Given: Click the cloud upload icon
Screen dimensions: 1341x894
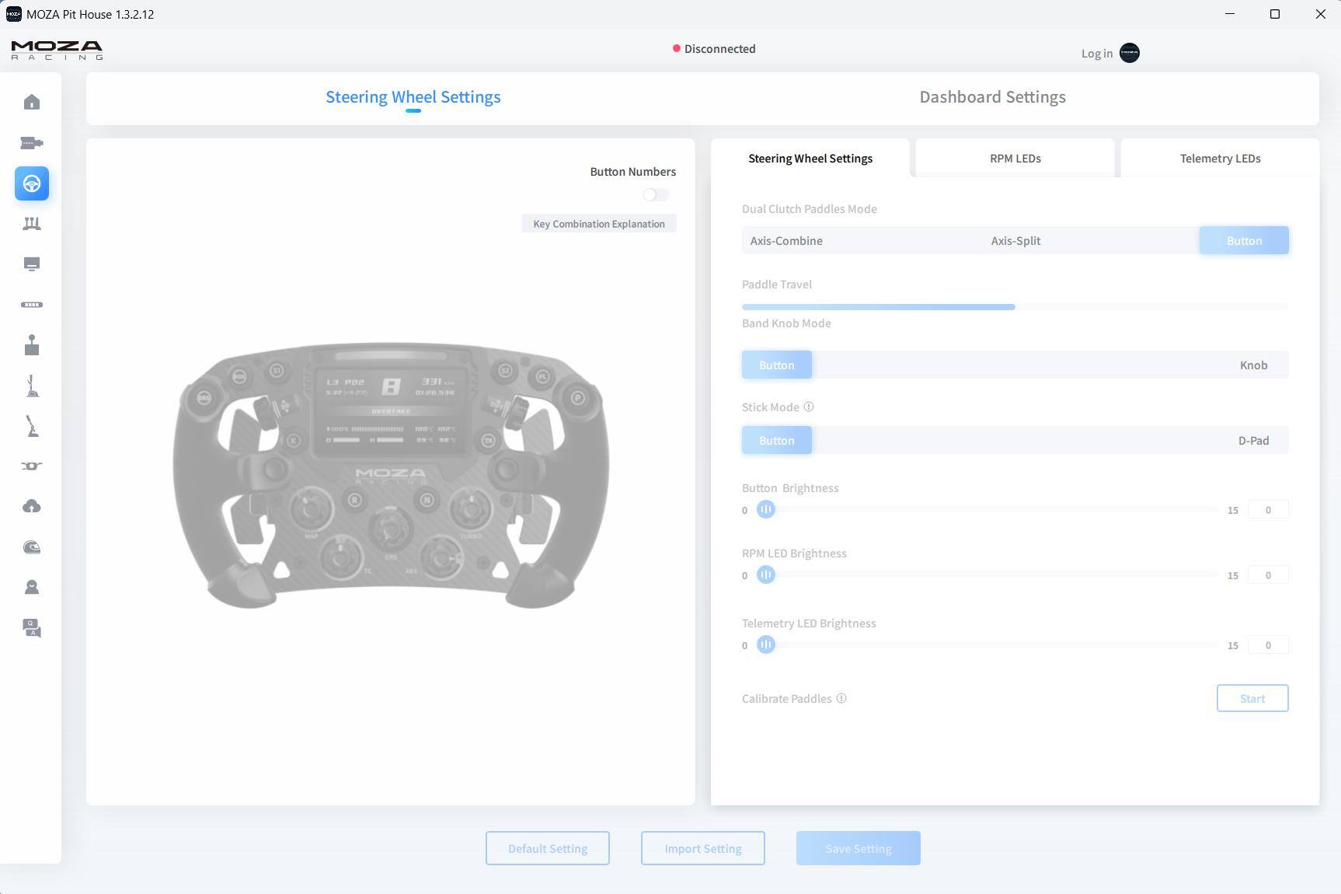Looking at the screenshot, I should (x=32, y=507).
